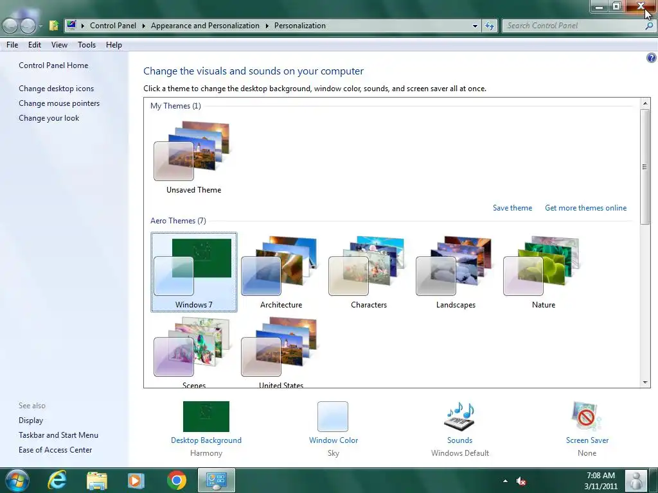
Task: Open address bar history dropdown
Action: (x=475, y=26)
